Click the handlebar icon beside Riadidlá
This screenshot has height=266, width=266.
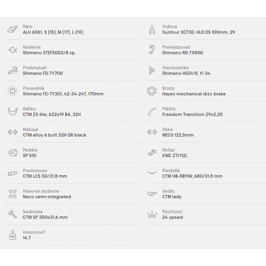point(152,173)
